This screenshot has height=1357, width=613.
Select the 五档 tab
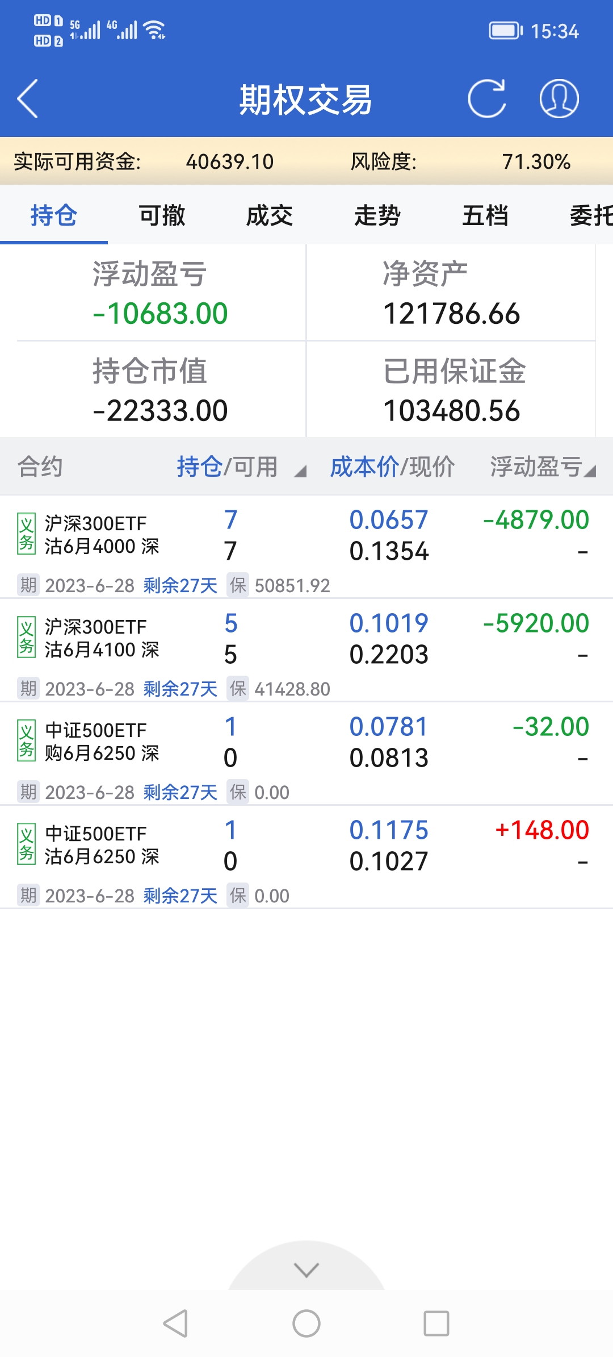[485, 216]
